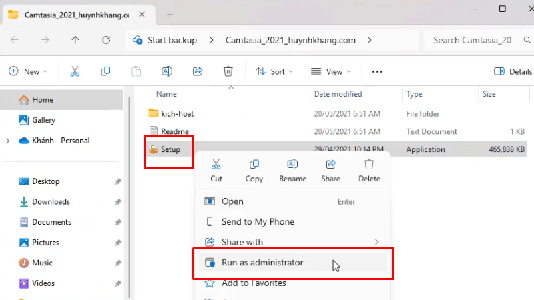534x300 pixels.
Task: Select Run as administrator
Action: [262, 263]
